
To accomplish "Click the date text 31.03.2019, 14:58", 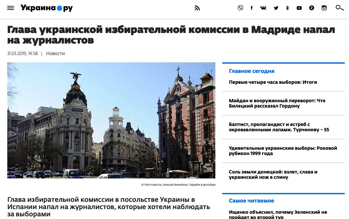I will click(x=22, y=53).
